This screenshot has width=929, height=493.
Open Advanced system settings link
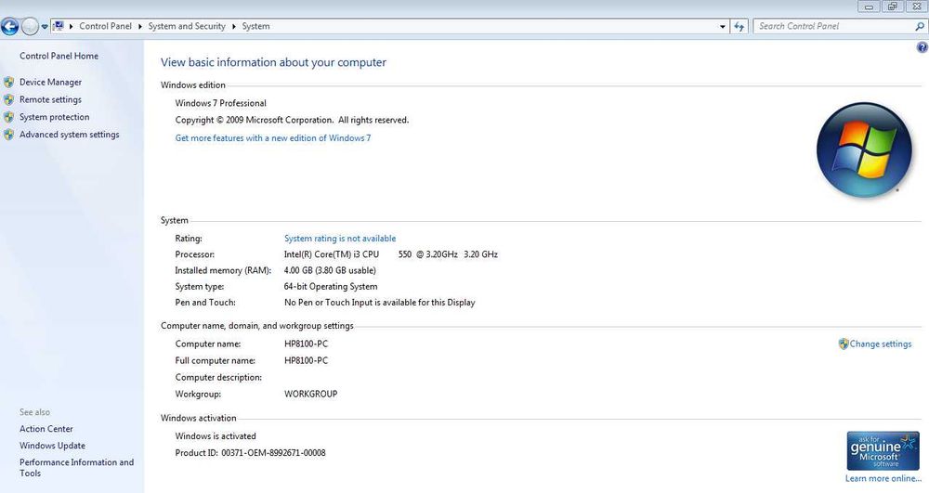coord(70,135)
